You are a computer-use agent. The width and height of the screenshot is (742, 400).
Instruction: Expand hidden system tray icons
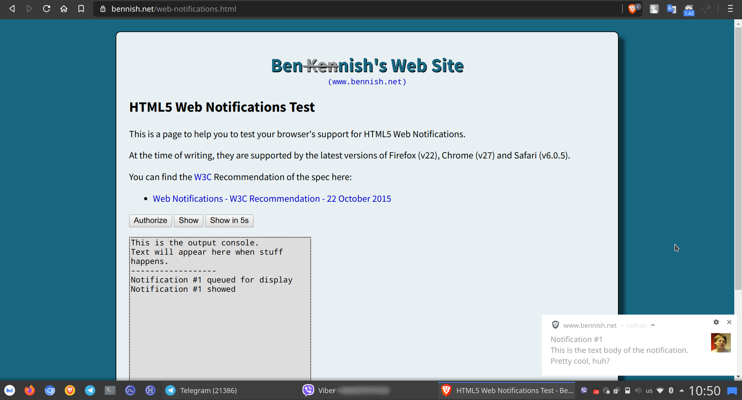[x=681, y=390]
